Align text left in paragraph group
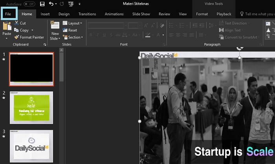The image size is (275, 164). (171, 35)
